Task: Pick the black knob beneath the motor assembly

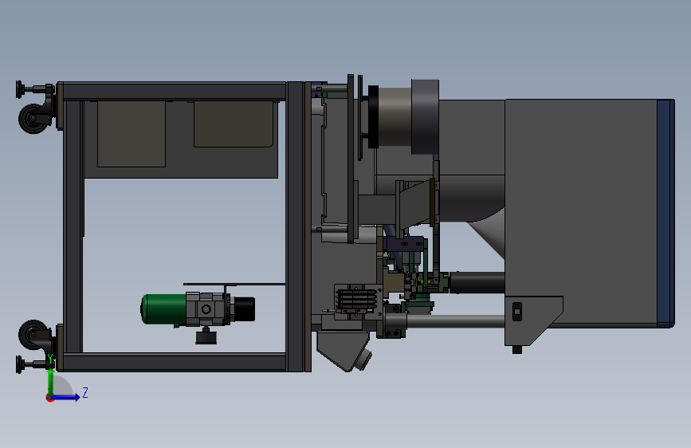Action: [x=206, y=337]
